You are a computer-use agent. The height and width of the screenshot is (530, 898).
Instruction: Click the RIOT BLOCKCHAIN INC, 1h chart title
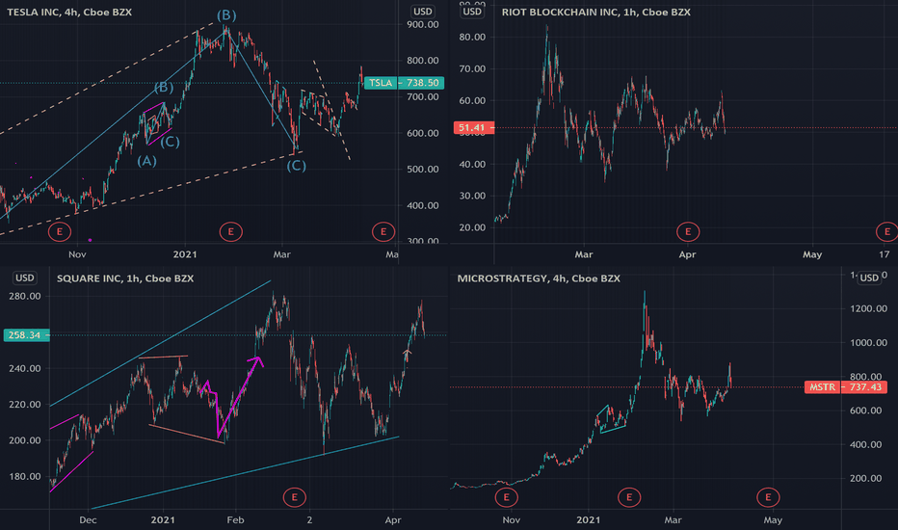click(596, 12)
